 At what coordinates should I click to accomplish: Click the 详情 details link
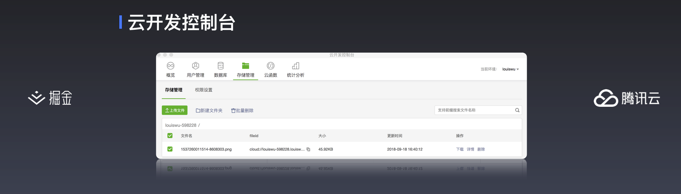tap(470, 149)
